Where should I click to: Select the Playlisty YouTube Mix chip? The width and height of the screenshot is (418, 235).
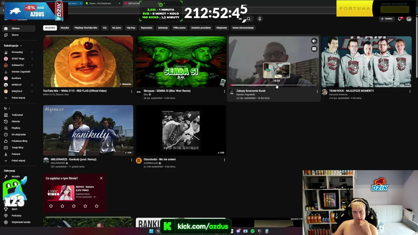[x=86, y=28]
